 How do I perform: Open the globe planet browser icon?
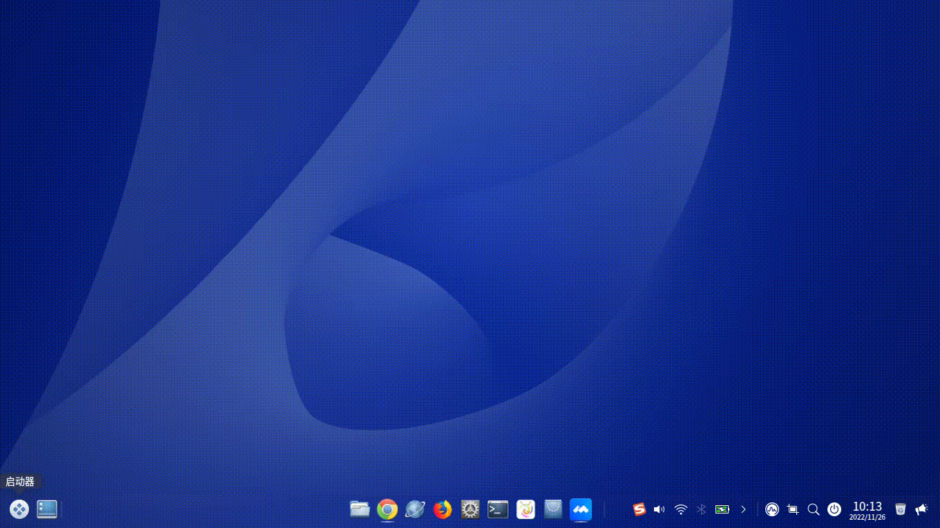[x=415, y=509]
